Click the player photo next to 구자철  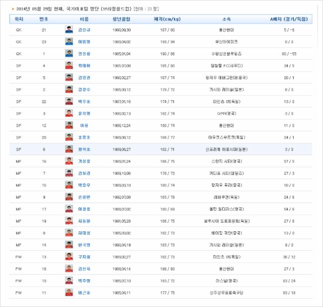(x=69, y=256)
